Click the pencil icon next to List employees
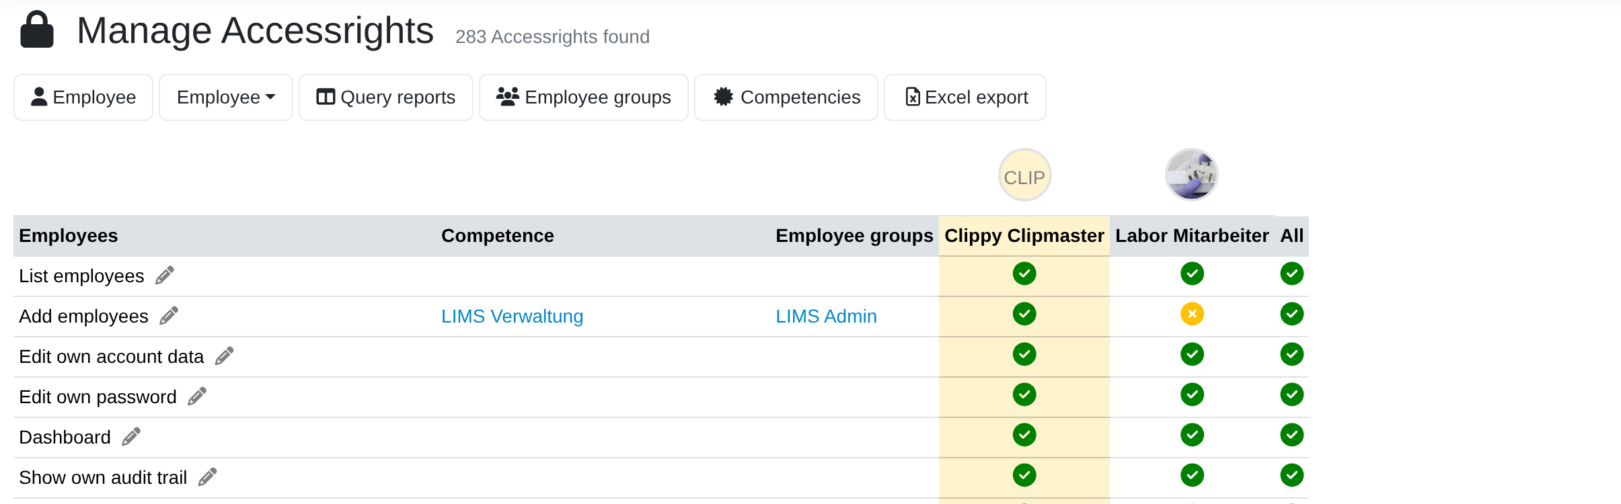Screen dimensions: 1621x504 coord(165,276)
